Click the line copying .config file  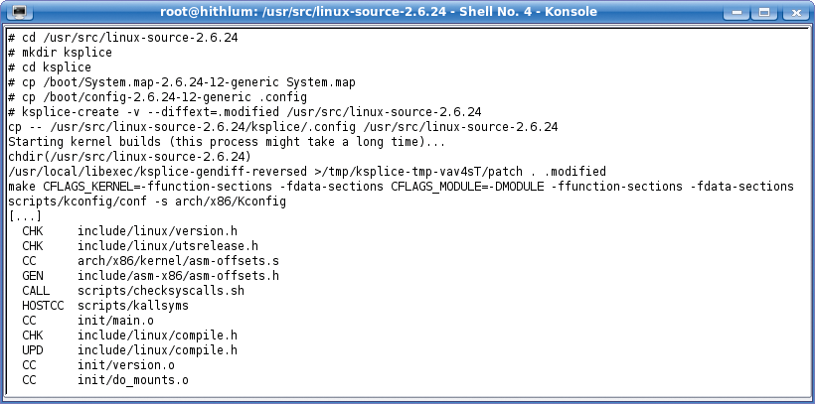pyautogui.click(x=157, y=97)
